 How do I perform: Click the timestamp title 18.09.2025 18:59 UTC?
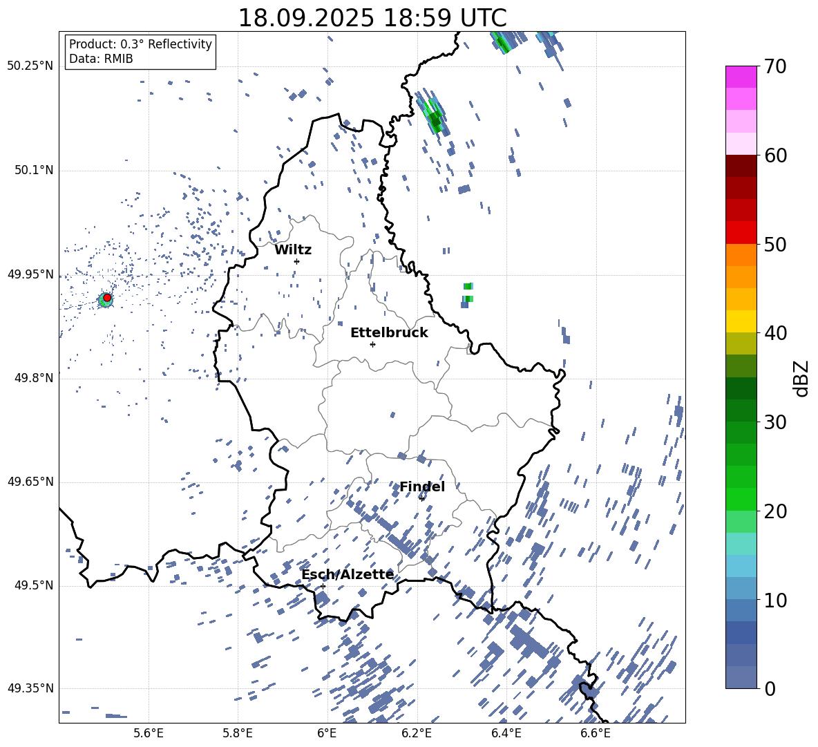(372, 18)
